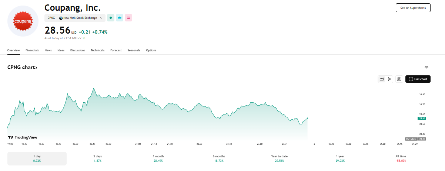Click the 01:29 time axis label
This screenshot has width=445, height=171.
point(414,144)
